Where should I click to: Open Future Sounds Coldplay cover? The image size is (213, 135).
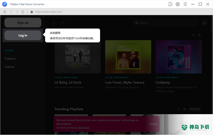[179, 57]
